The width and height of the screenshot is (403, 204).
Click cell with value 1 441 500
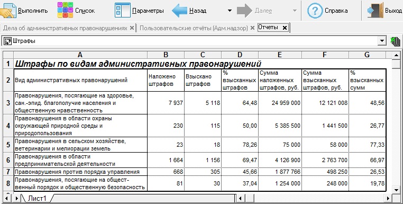325,126
